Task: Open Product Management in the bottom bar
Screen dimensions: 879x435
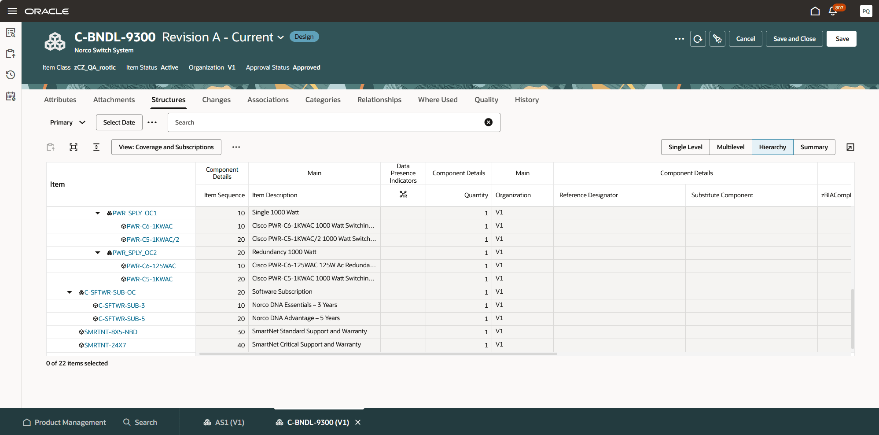Action: tap(65, 422)
